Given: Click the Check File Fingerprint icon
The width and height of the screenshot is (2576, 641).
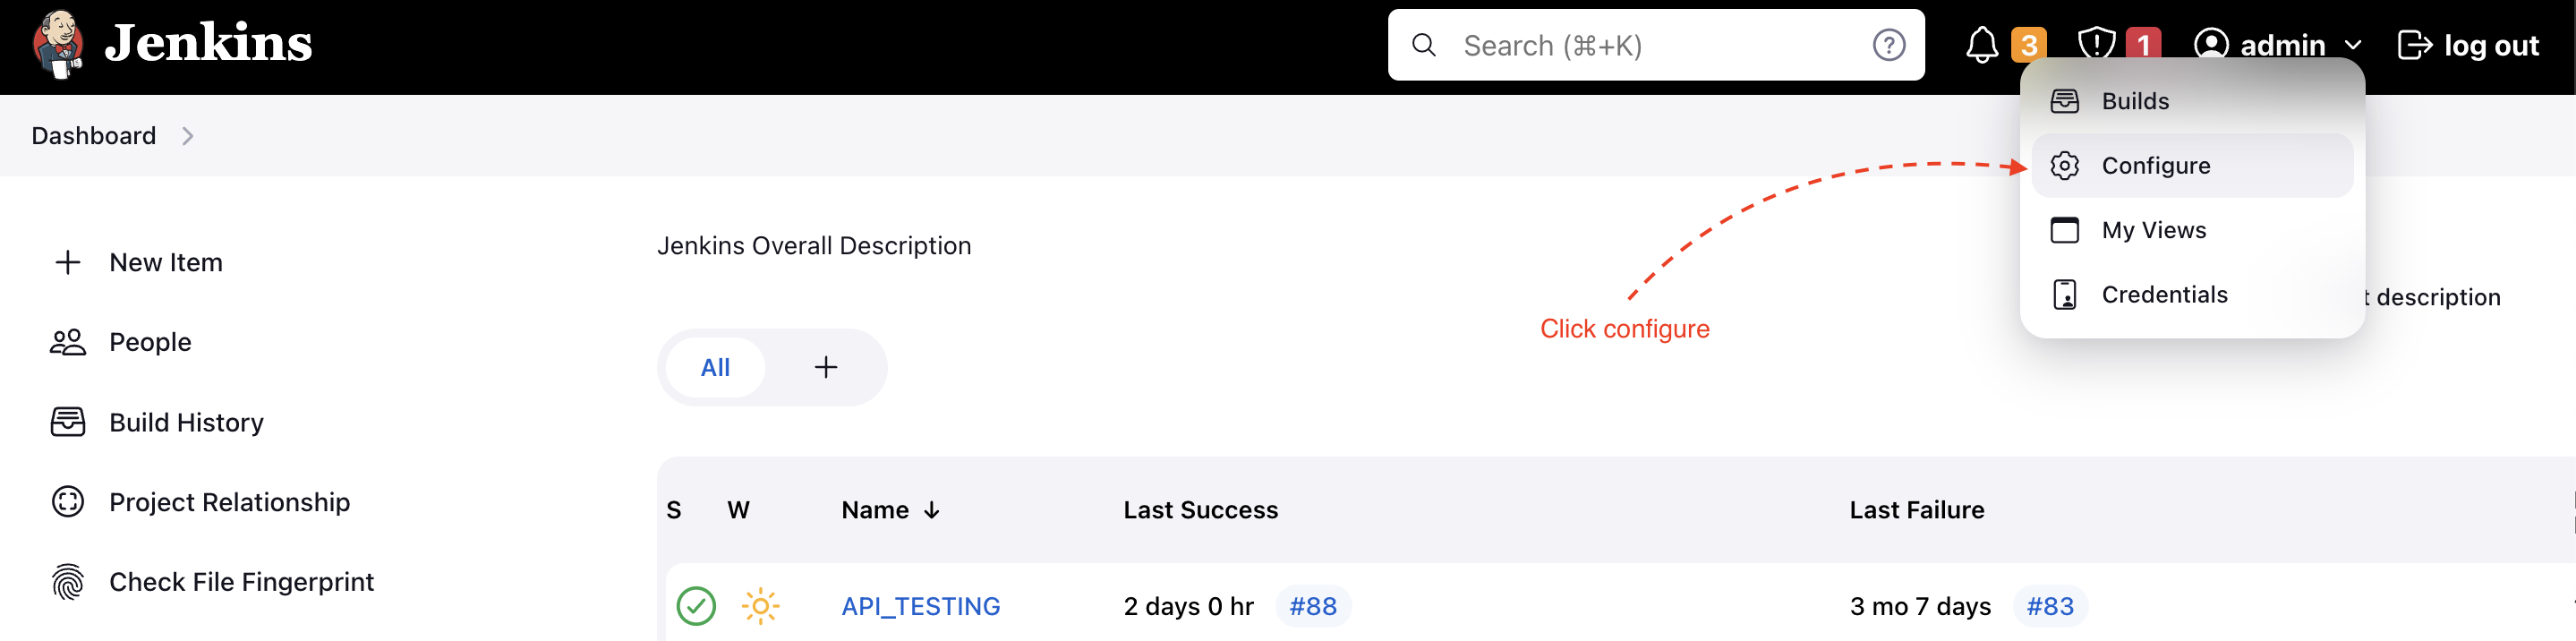Looking at the screenshot, I should coord(68,582).
